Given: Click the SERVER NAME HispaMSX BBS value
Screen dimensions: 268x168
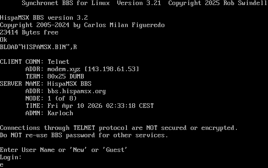Looking at the screenshot, I should pos(69,84).
